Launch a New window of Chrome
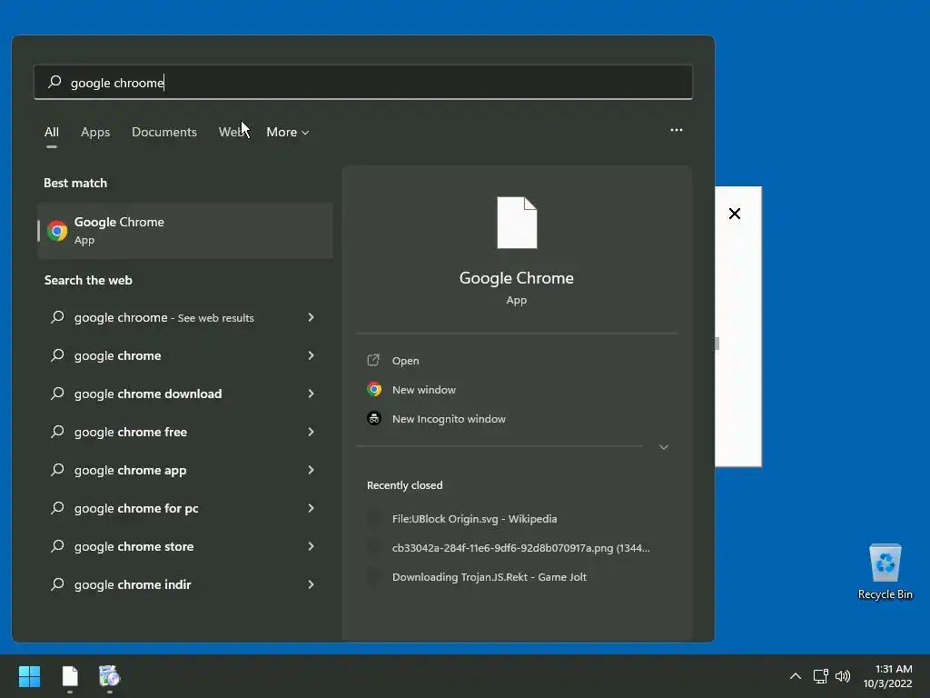930x698 pixels. (423, 389)
